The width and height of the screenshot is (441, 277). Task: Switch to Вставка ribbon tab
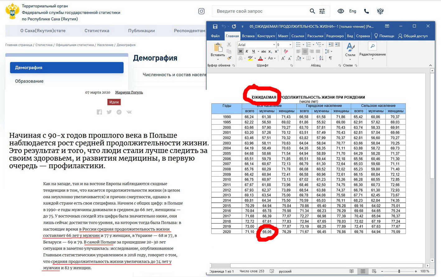pyautogui.click(x=248, y=36)
